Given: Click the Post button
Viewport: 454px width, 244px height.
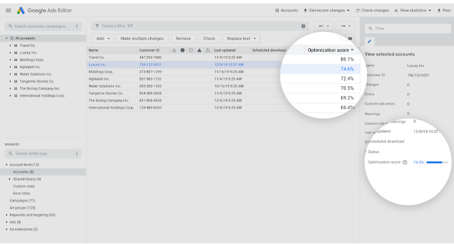Looking at the screenshot, I should [444, 10].
